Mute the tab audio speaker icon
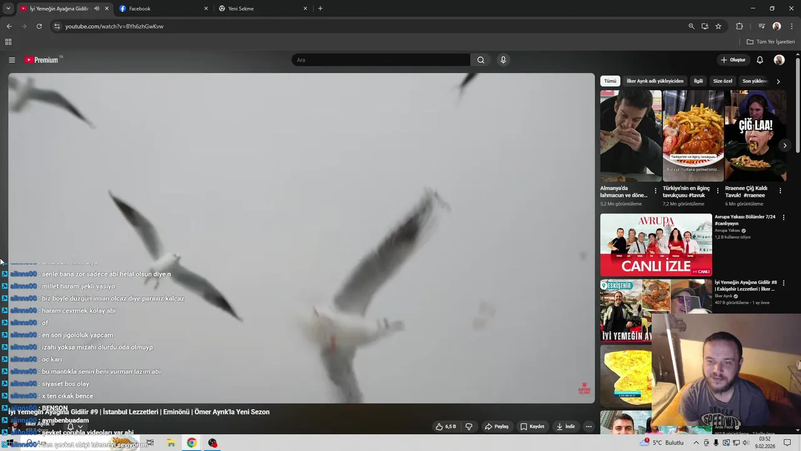 coord(96,9)
